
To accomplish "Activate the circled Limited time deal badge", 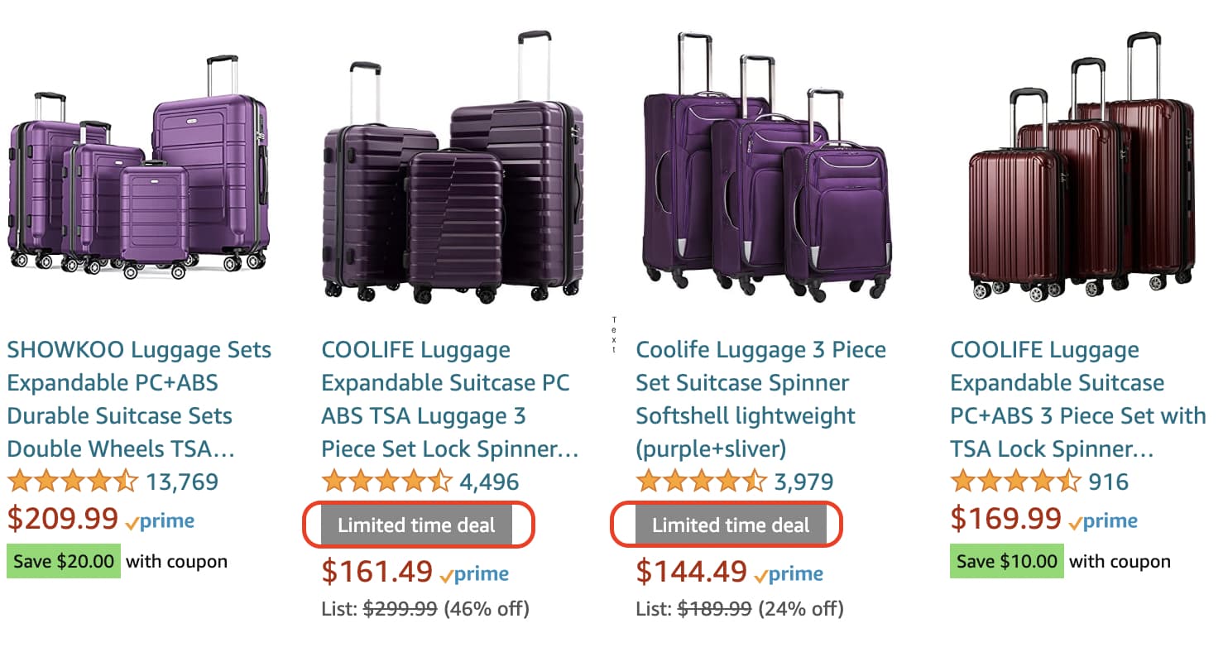I will (x=419, y=525).
